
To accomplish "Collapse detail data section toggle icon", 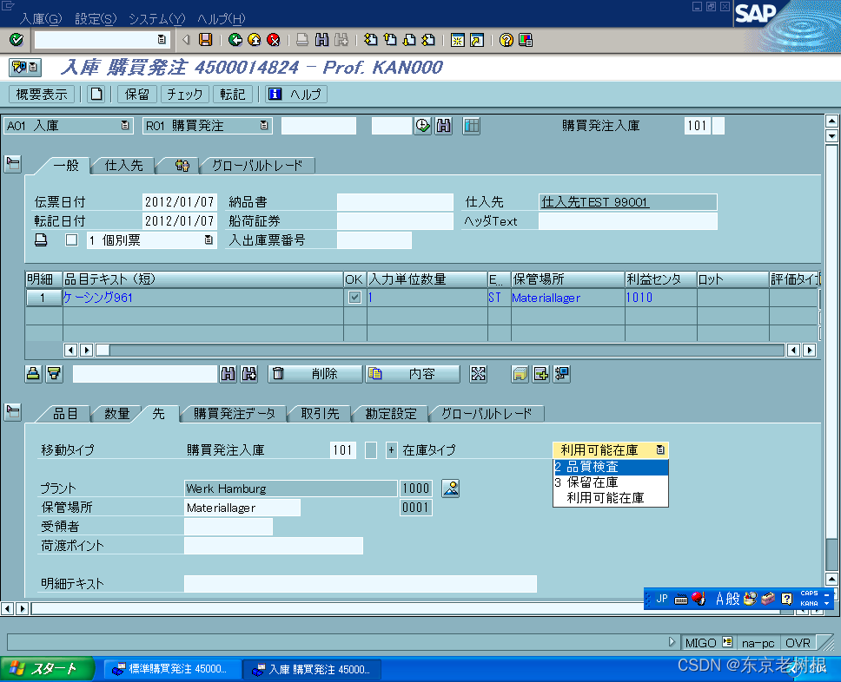I will (13, 412).
